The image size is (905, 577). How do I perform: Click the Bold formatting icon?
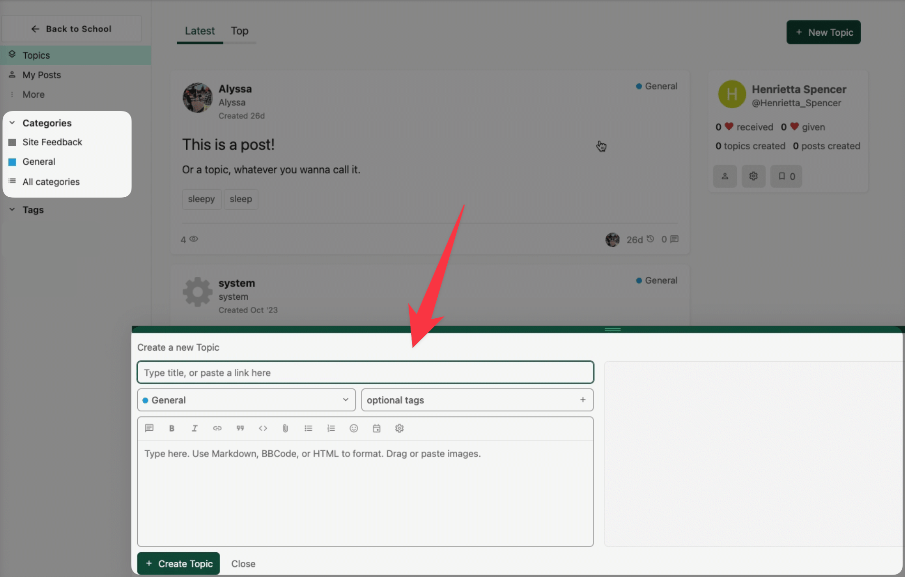172,428
